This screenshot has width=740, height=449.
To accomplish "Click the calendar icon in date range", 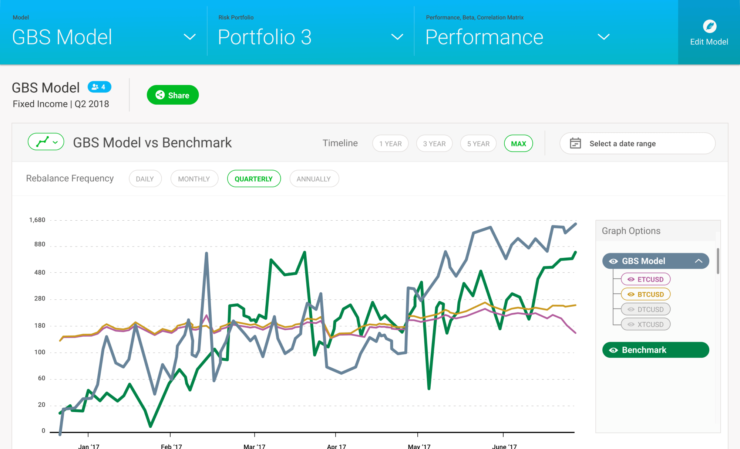I will [x=575, y=143].
